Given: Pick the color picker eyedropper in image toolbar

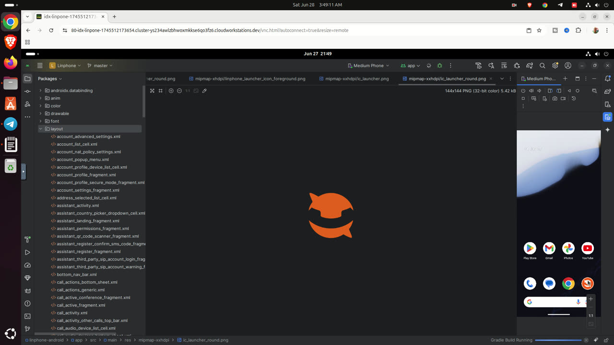Looking at the screenshot, I should pyautogui.click(x=204, y=91).
